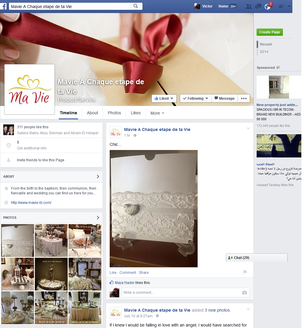Open the Liked button dropdown
307x328 pixels.
tap(164, 99)
